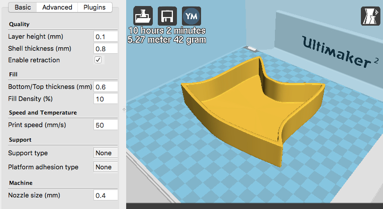
Task: Click the 'Enable retraction' label
Action: point(34,60)
